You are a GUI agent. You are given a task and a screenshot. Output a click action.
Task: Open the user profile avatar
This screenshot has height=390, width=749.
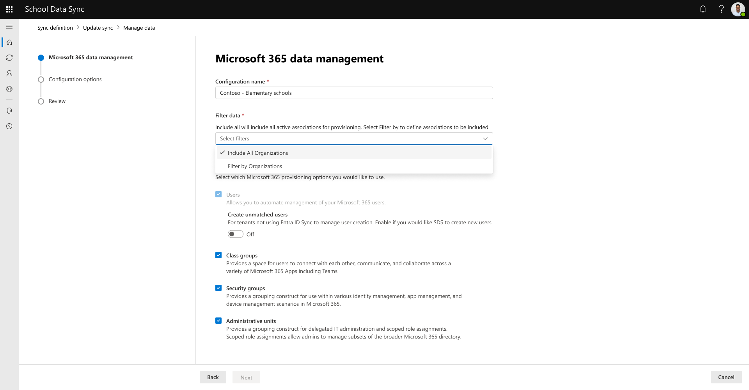point(738,9)
